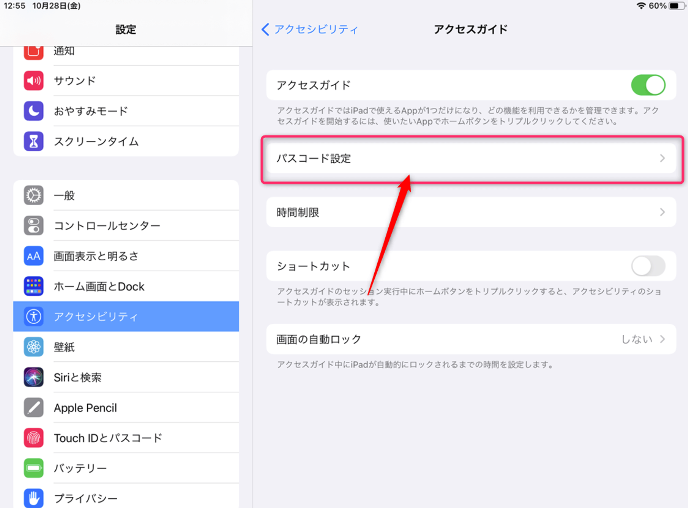688x508 pixels.
Task: Open the おやすみモード settings
Action: [126, 111]
